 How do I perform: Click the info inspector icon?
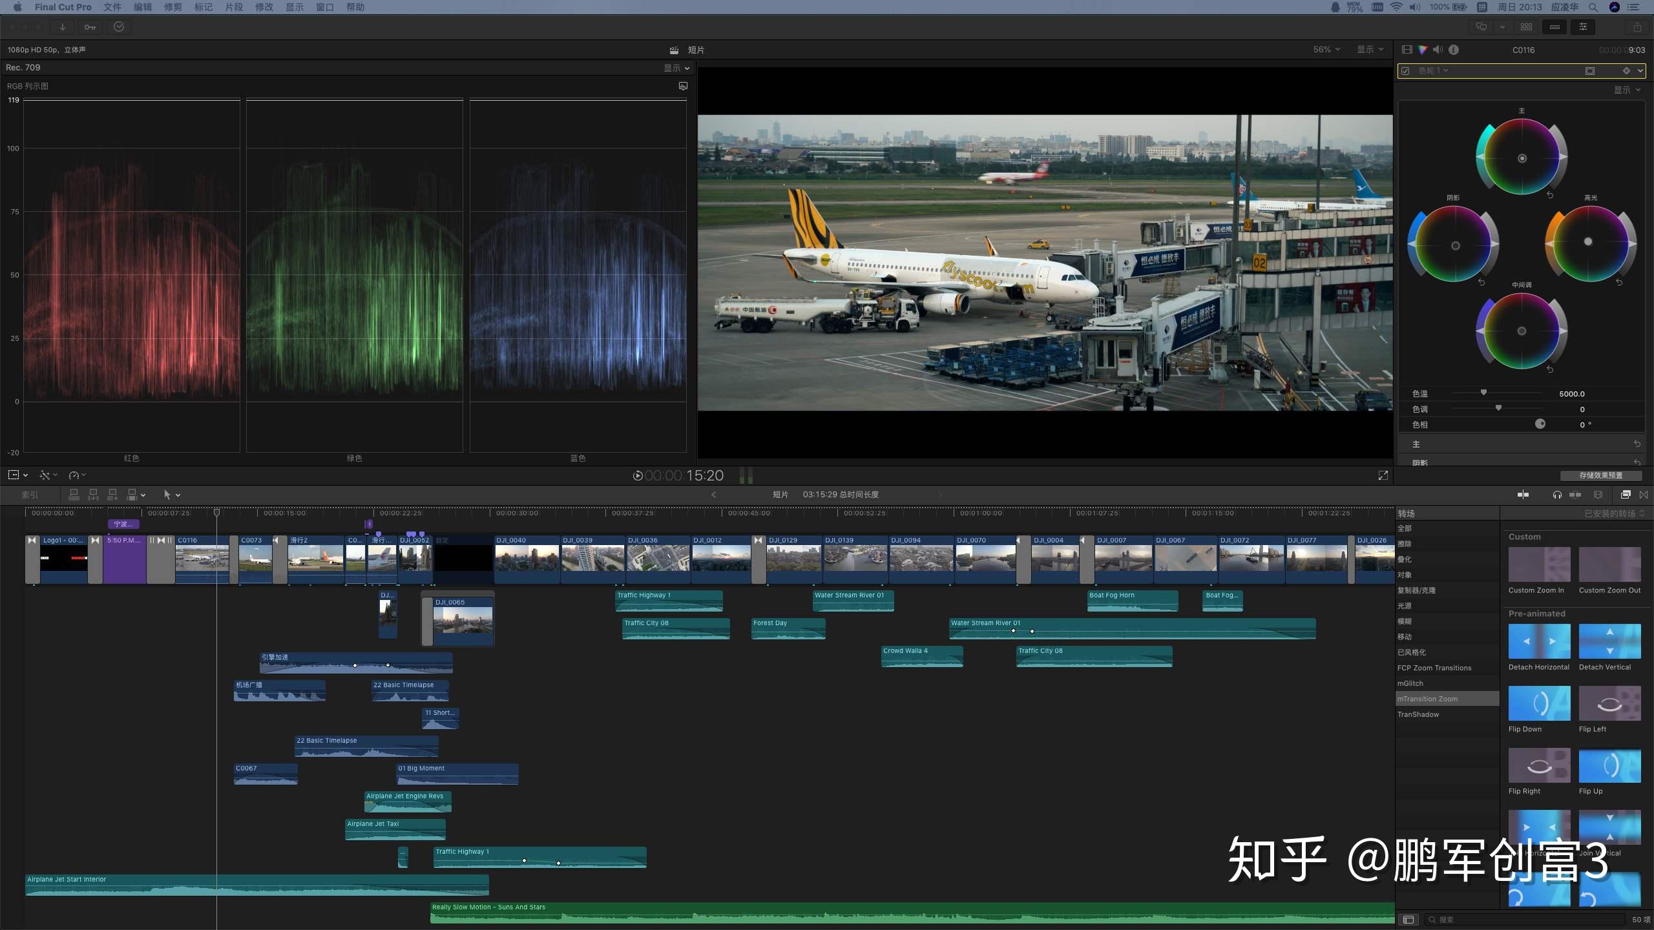coord(1454,50)
